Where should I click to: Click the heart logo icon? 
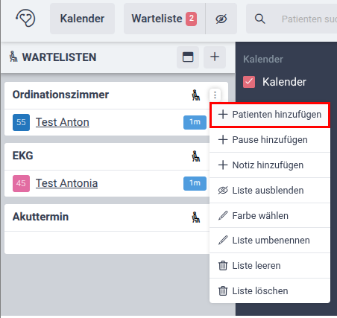tap(25, 18)
